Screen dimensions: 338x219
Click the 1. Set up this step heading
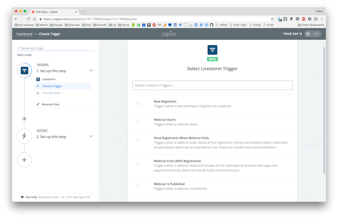click(51, 71)
